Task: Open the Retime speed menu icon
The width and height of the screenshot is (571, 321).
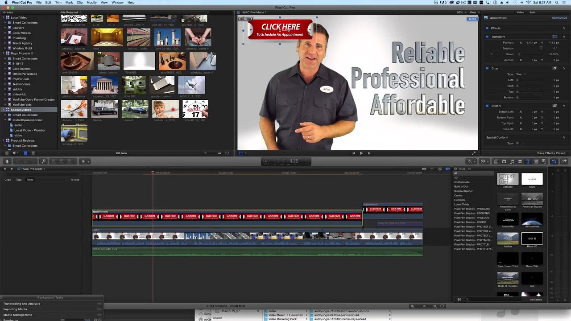Action: 484,161
